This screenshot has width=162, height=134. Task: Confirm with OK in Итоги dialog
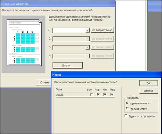tap(149, 83)
